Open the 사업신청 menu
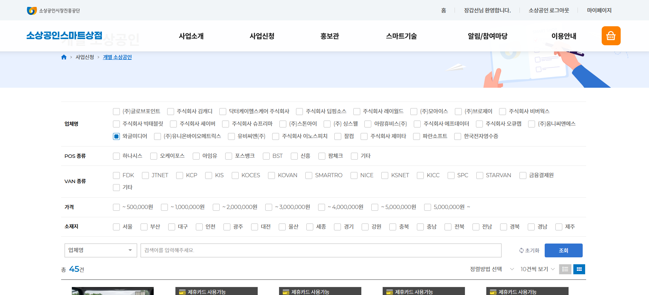The width and height of the screenshot is (649, 295). tap(262, 36)
